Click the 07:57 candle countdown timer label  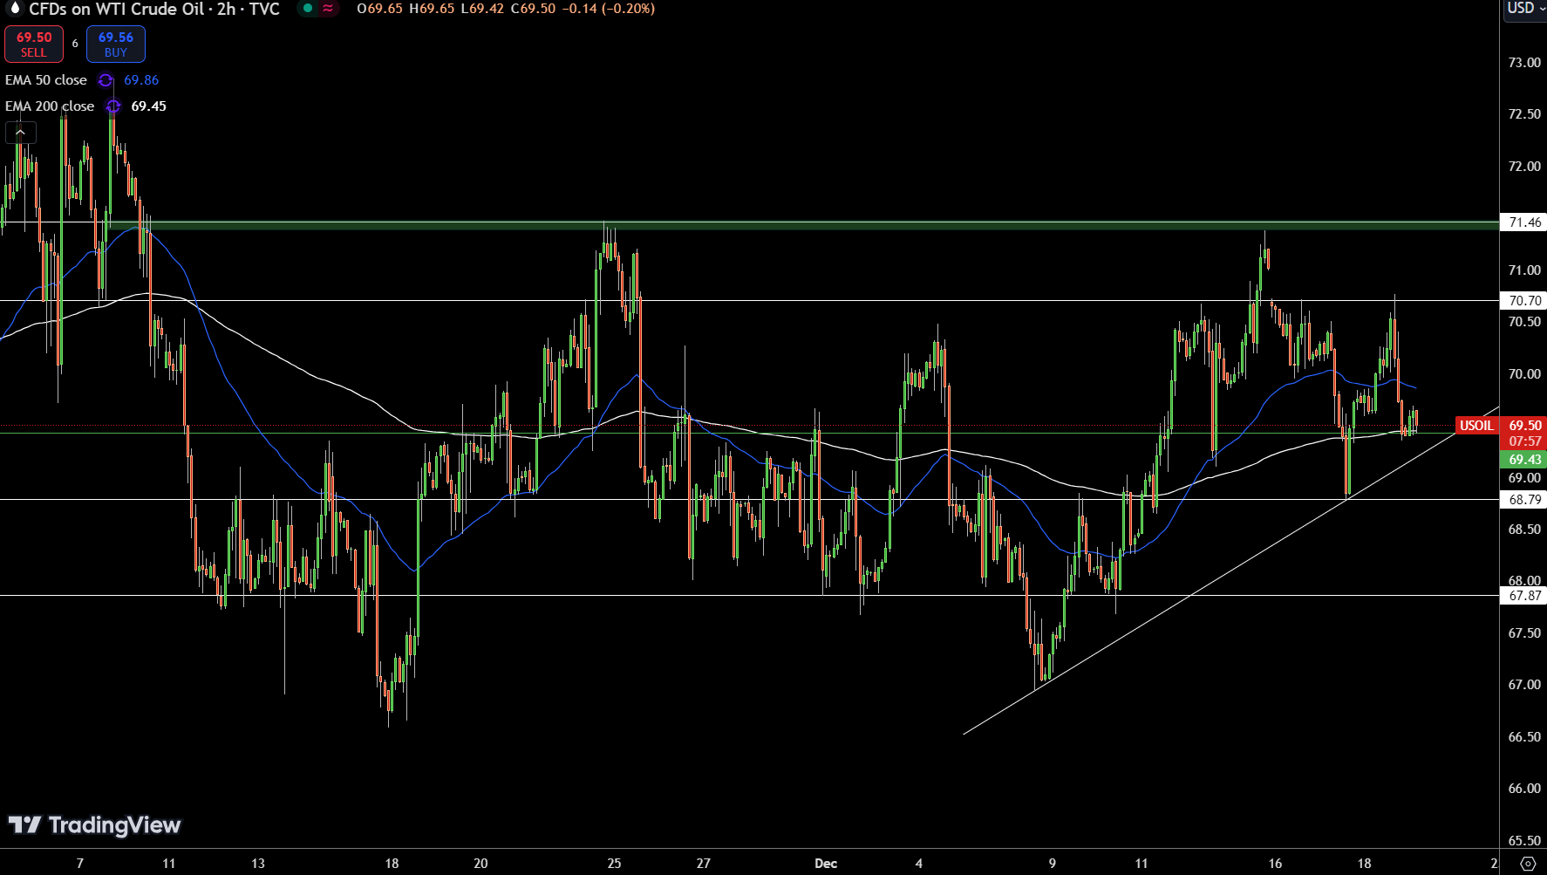[x=1523, y=441]
